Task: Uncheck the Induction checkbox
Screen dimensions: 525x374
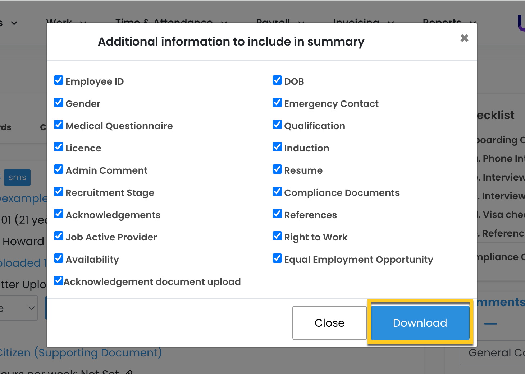Action: 277,147
